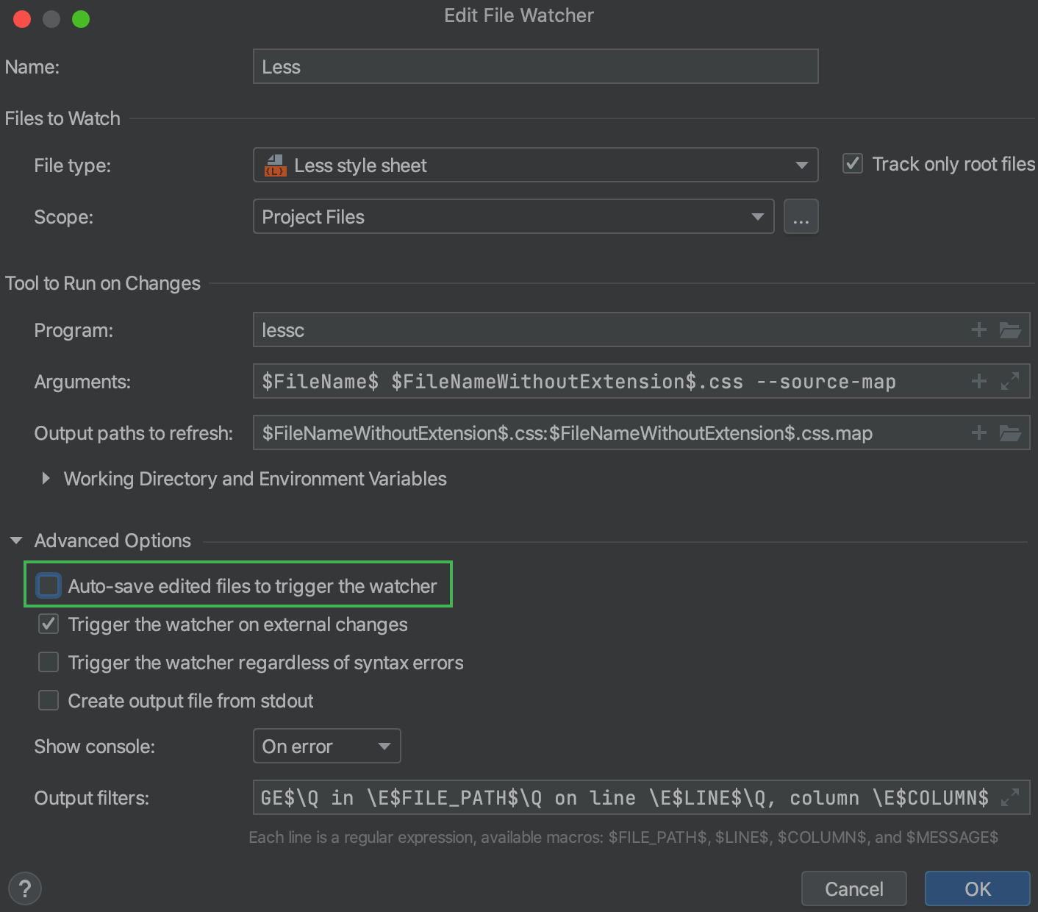Screen dimensions: 1038x912
Task: Confirm changes with the OK button
Action: 976,888
